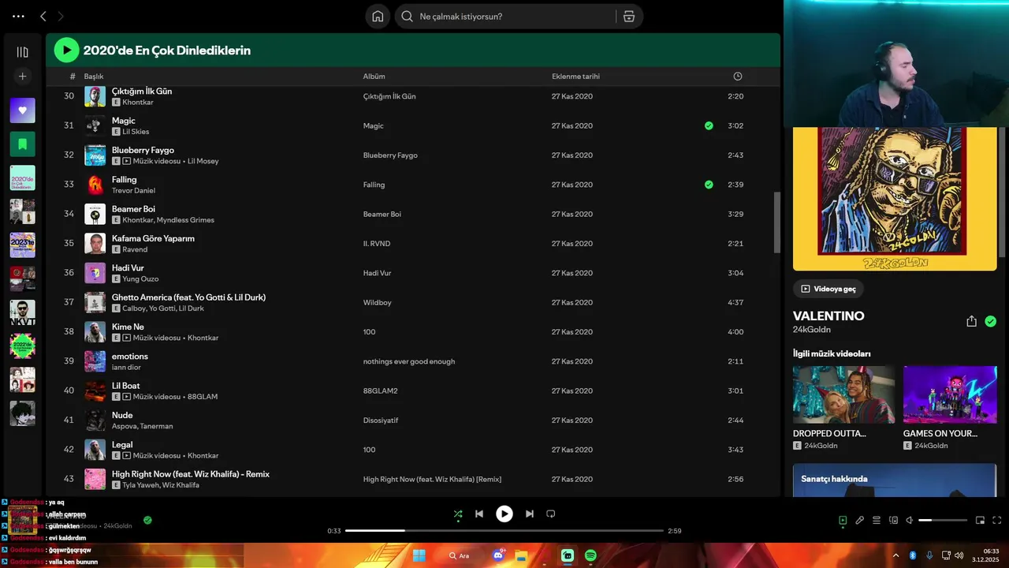Screen dimensions: 1009x568
Task: Open 24kGoldn artist link under VALENTINO
Action: 812,330
